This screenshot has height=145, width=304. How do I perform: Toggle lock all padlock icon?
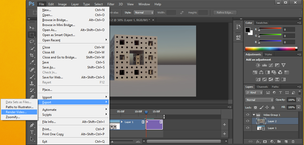tap(273, 107)
